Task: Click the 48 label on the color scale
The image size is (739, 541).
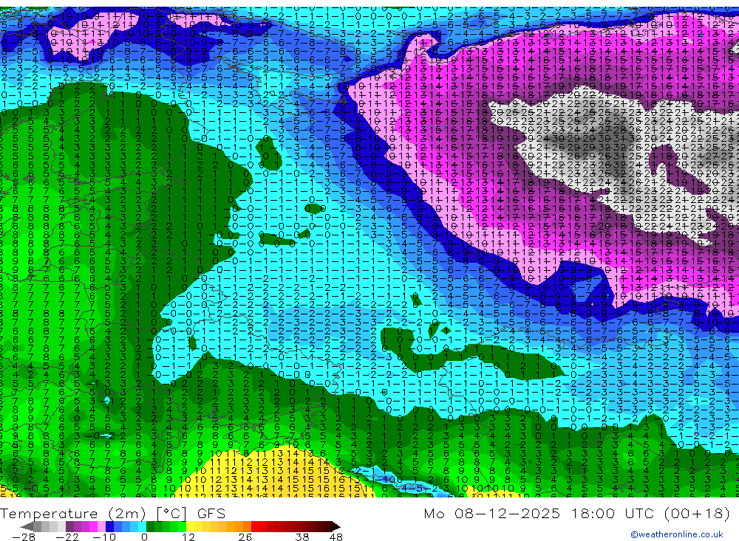Action: [x=336, y=537]
